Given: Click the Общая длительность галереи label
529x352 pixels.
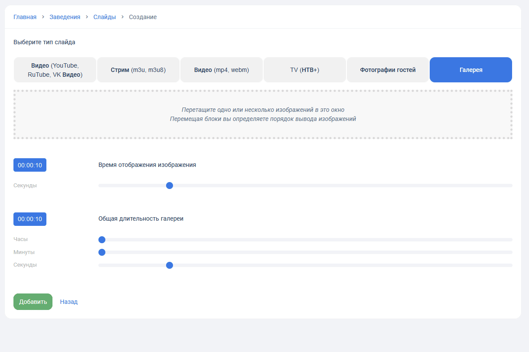Looking at the screenshot, I should (x=141, y=219).
